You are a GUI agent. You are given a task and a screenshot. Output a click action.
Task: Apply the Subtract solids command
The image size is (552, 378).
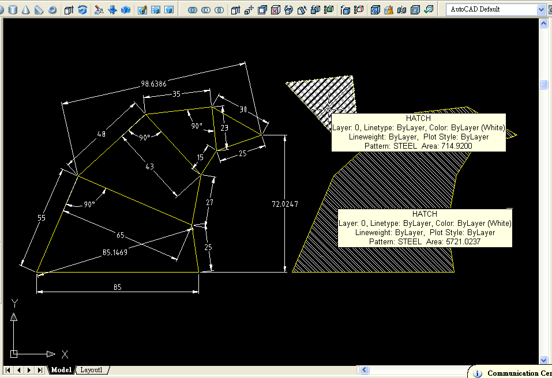[206, 10]
